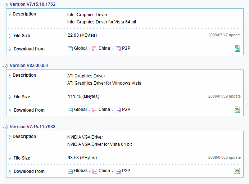Collapse the Version V8.630.0.0 section
The width and height of the screenshot is (249, 184).
pyautogui.click(x=7, y=66)
